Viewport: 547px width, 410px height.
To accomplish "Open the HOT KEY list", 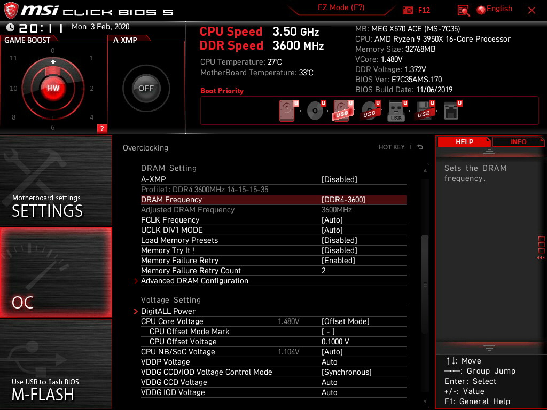I will [x=392, y=147].
